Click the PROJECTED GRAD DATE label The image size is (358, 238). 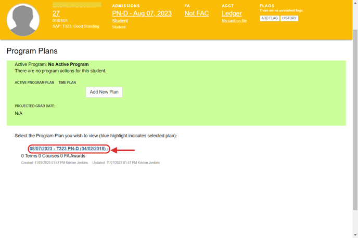click(x=35, y=106)
